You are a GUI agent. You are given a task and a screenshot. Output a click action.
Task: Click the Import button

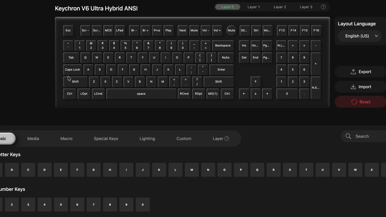click(x=361, y=87)
